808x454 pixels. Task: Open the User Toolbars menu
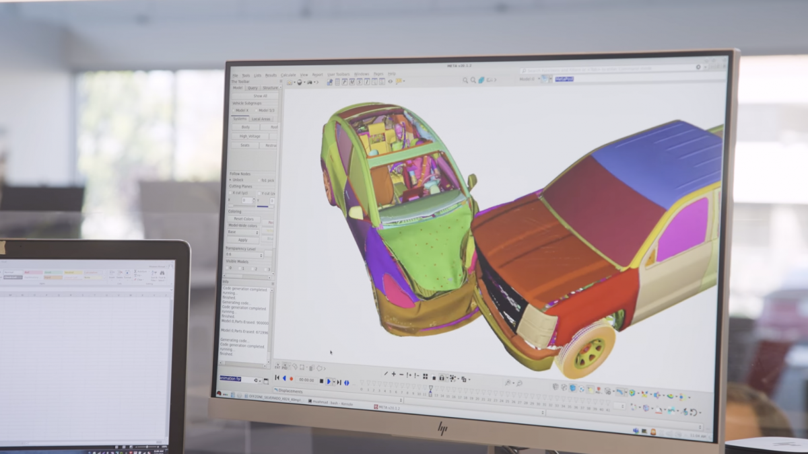[x=339, y=75]
